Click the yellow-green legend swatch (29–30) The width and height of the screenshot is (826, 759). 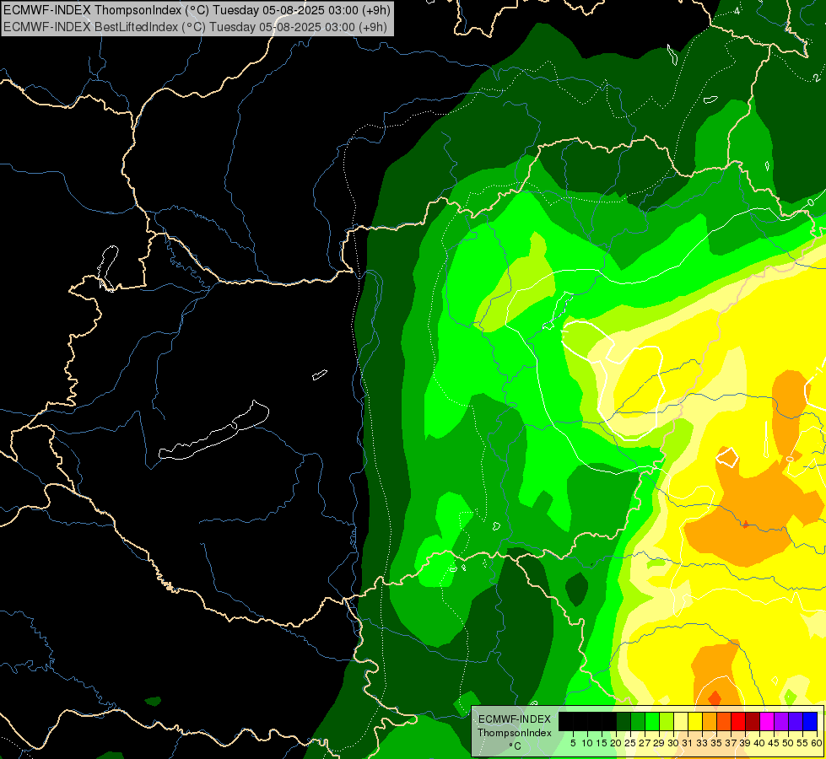pyautogui.click(x=667, y=721)
